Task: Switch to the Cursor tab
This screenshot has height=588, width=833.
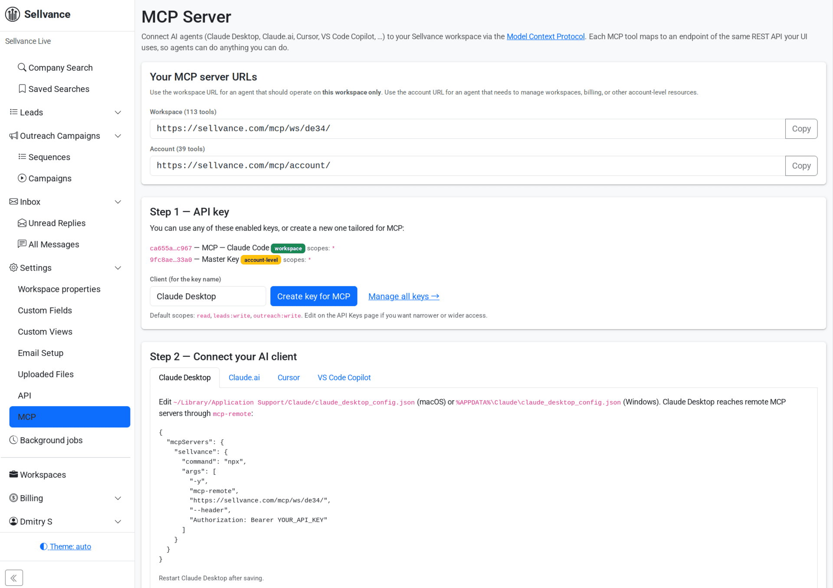Action: coord(289,377)
